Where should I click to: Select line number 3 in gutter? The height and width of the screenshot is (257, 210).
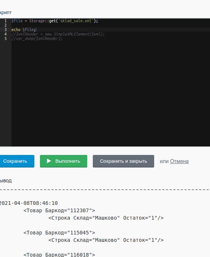[x=6, y=30]
